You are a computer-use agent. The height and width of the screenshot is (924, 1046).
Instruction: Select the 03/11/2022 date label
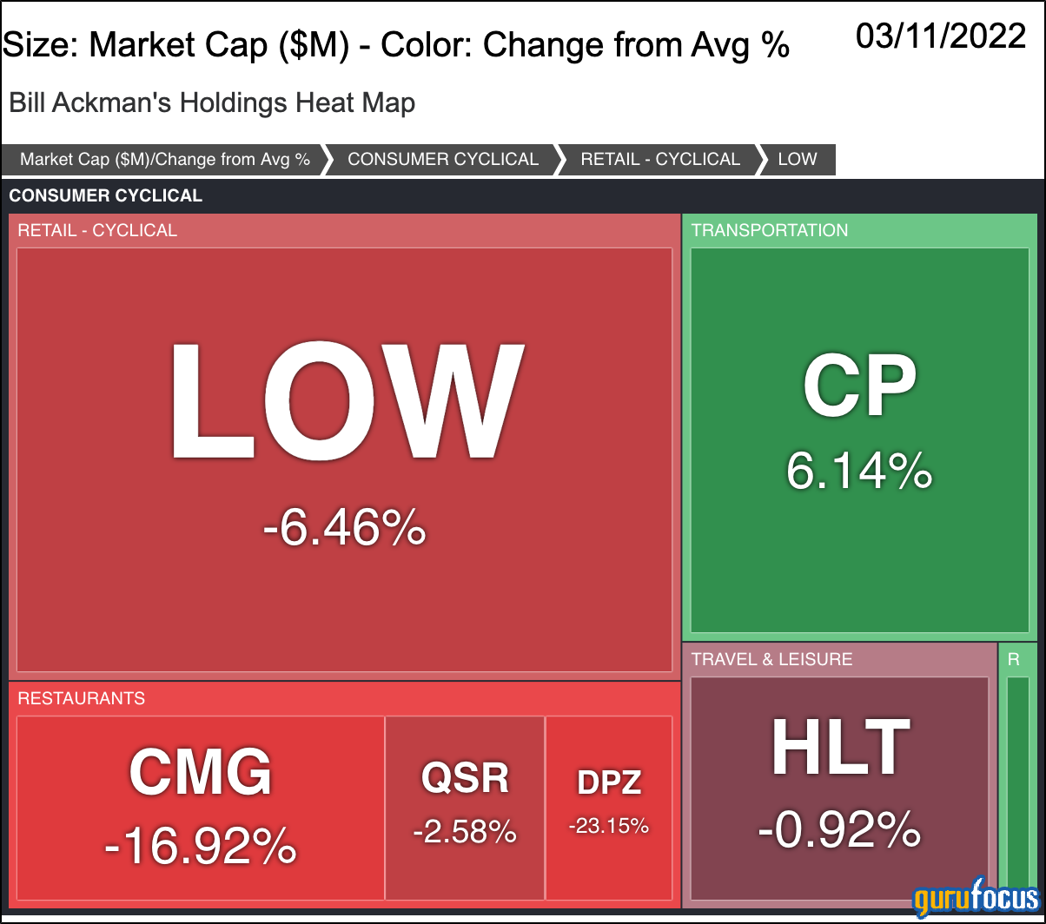pos(941,36)
